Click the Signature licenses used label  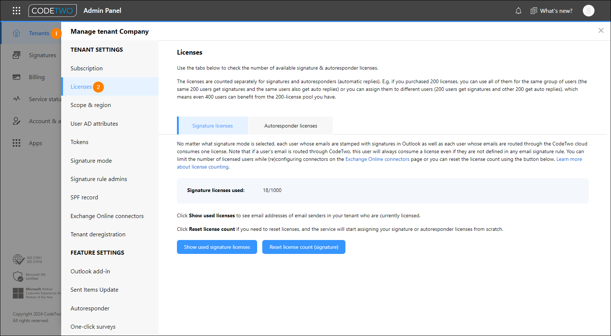[216, 190]
